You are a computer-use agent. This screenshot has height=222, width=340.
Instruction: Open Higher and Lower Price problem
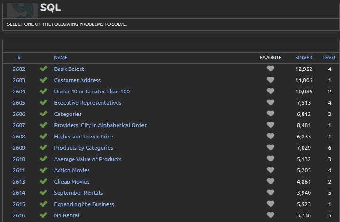click(x=83, y=137)
